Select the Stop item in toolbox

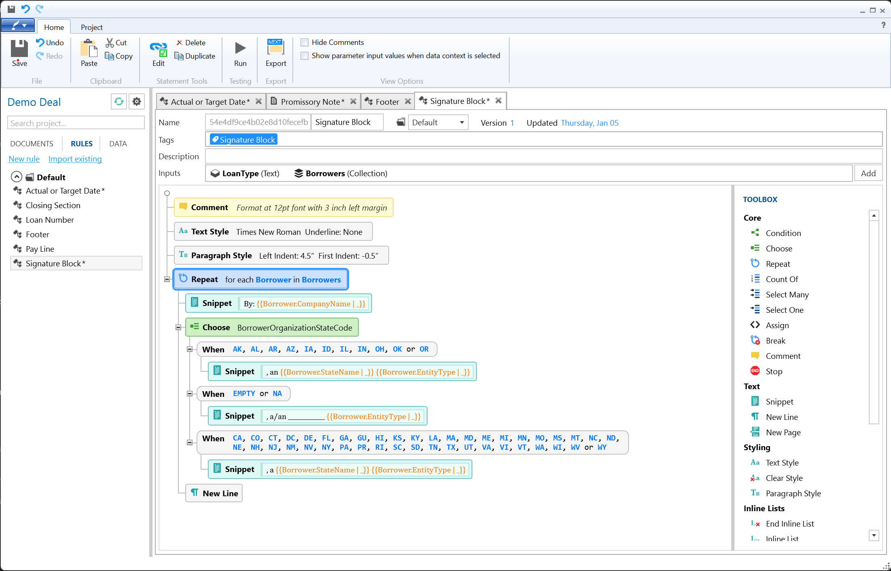pos(774,371)
